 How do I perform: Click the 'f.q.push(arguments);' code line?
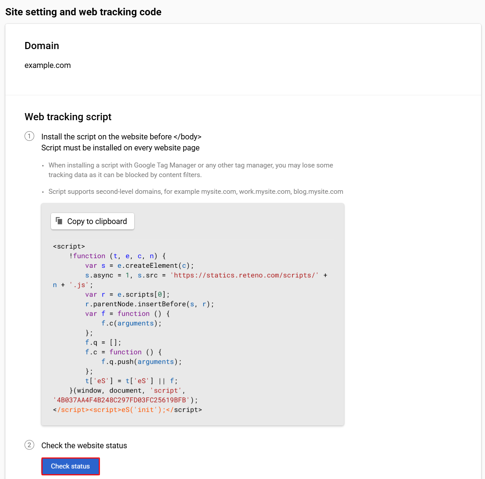[142, 362]
